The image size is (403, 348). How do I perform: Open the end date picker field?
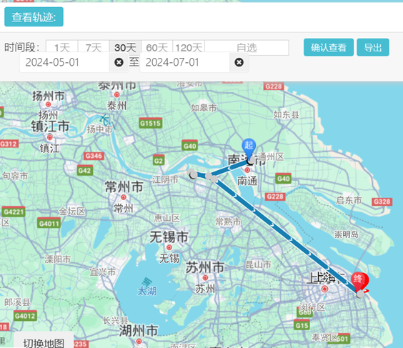[185, 62]
